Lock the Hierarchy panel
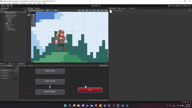 pos(24,8)
